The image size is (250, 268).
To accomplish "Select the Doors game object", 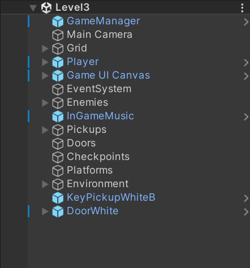I will click(x=139, y=143).
